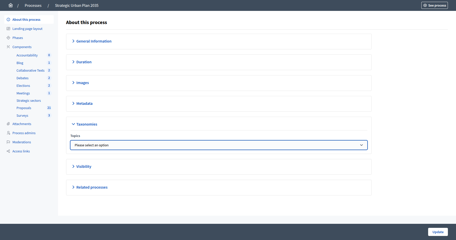
Task: Click the Attachments paperclip icon
Action: (8, 124)
